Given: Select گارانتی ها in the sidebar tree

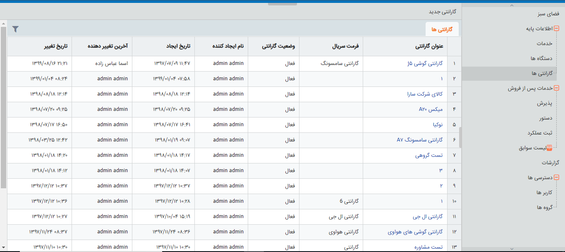Looking at the screenshot, I should [x=542, y=73].
